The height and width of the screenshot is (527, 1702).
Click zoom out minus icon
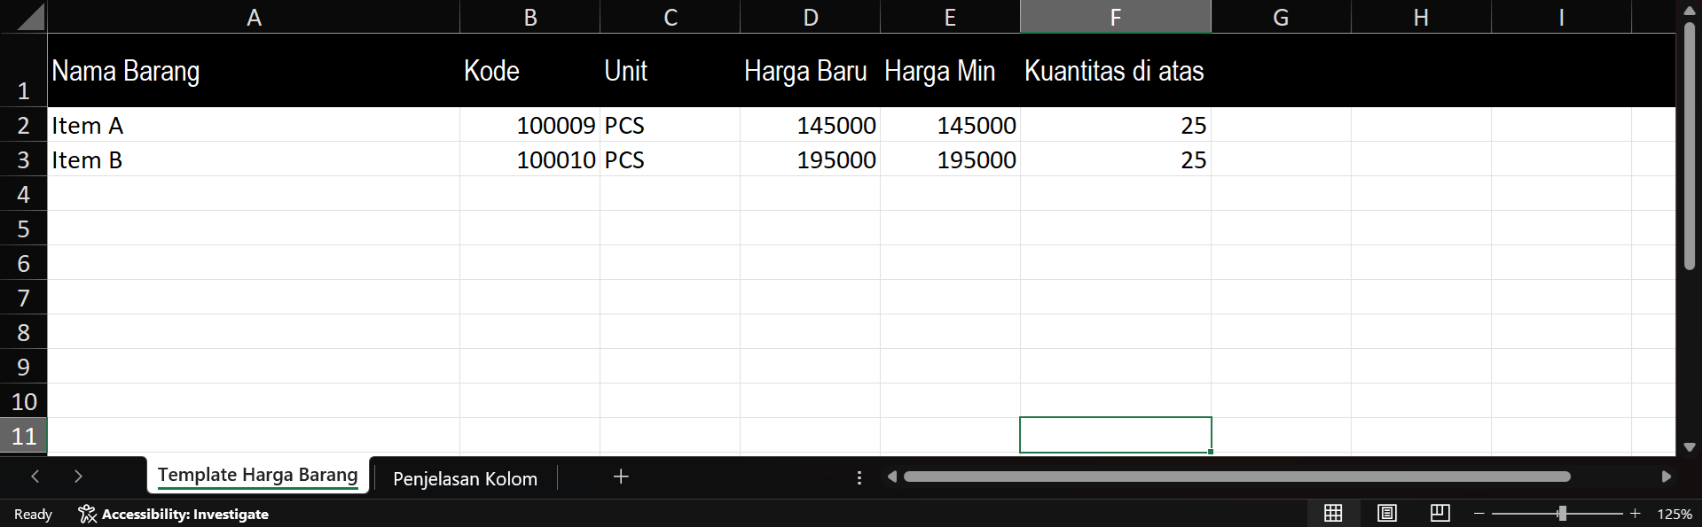click(1478, 514)
